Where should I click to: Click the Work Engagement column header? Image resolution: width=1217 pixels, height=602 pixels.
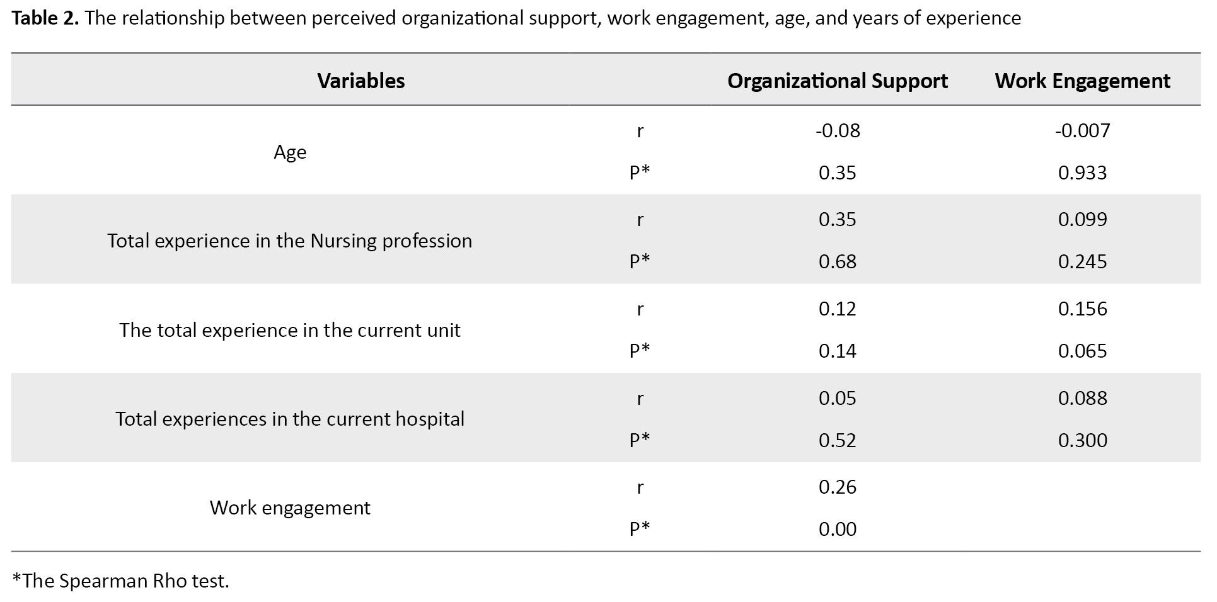point(1082,81)
